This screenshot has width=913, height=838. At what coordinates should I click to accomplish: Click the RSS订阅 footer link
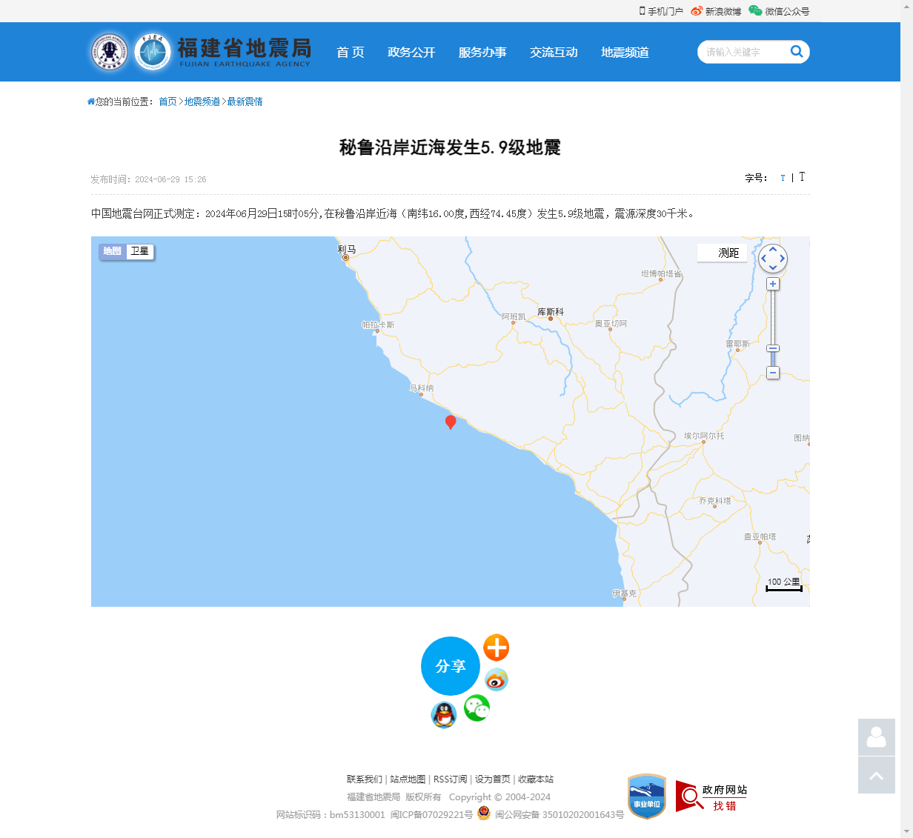coord(451,779)
